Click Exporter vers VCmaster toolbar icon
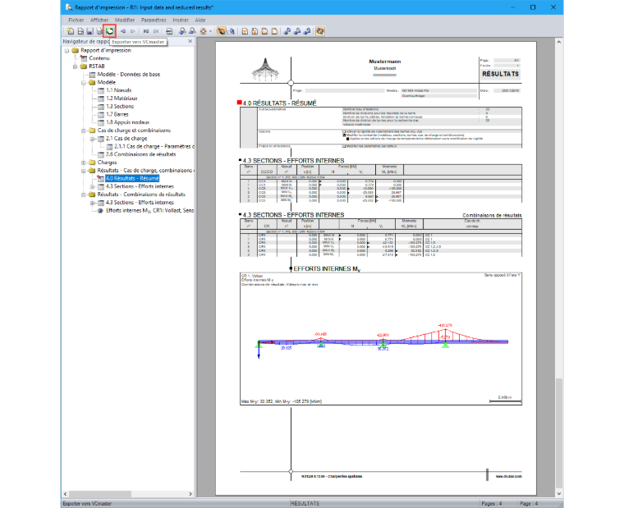 (x=109, y=31)
